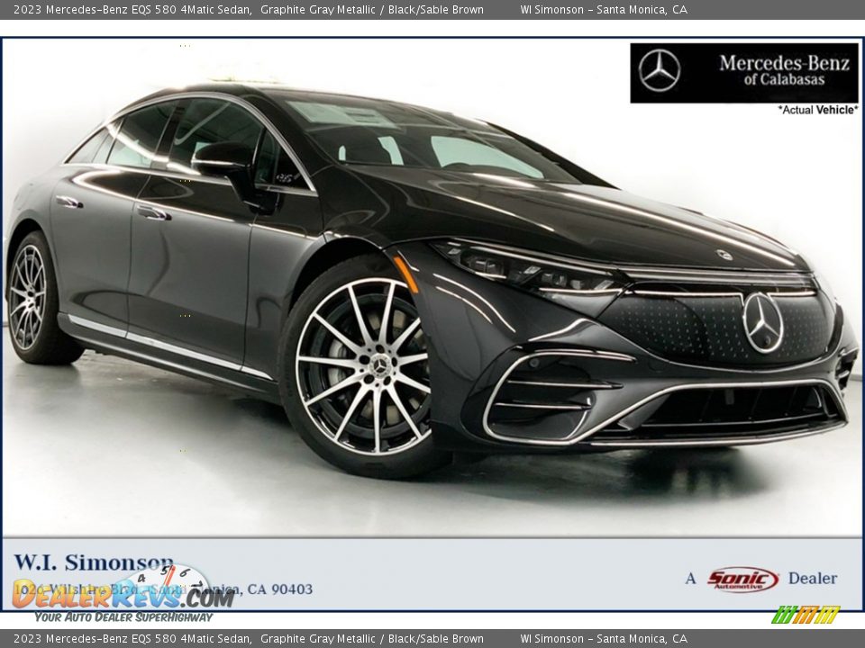The width and height of the screenshot is (865, 648).
Task: Click the "CA 90403" address text
Action: (x=279, y=589)
